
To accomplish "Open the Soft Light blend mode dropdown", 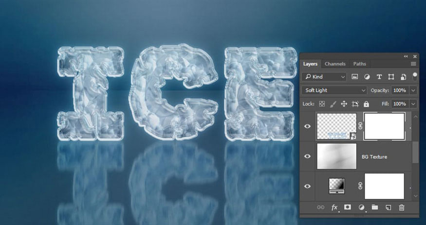I will click(334, 90).
